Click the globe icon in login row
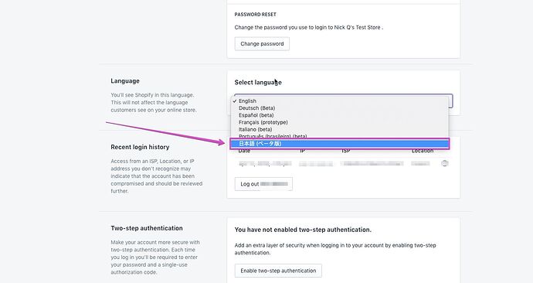 (445, 164)
